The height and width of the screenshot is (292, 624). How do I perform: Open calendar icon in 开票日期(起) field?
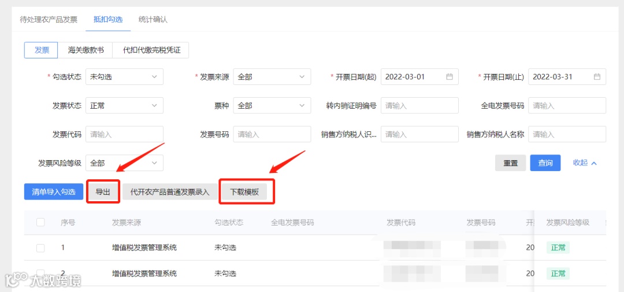point(450,77)
